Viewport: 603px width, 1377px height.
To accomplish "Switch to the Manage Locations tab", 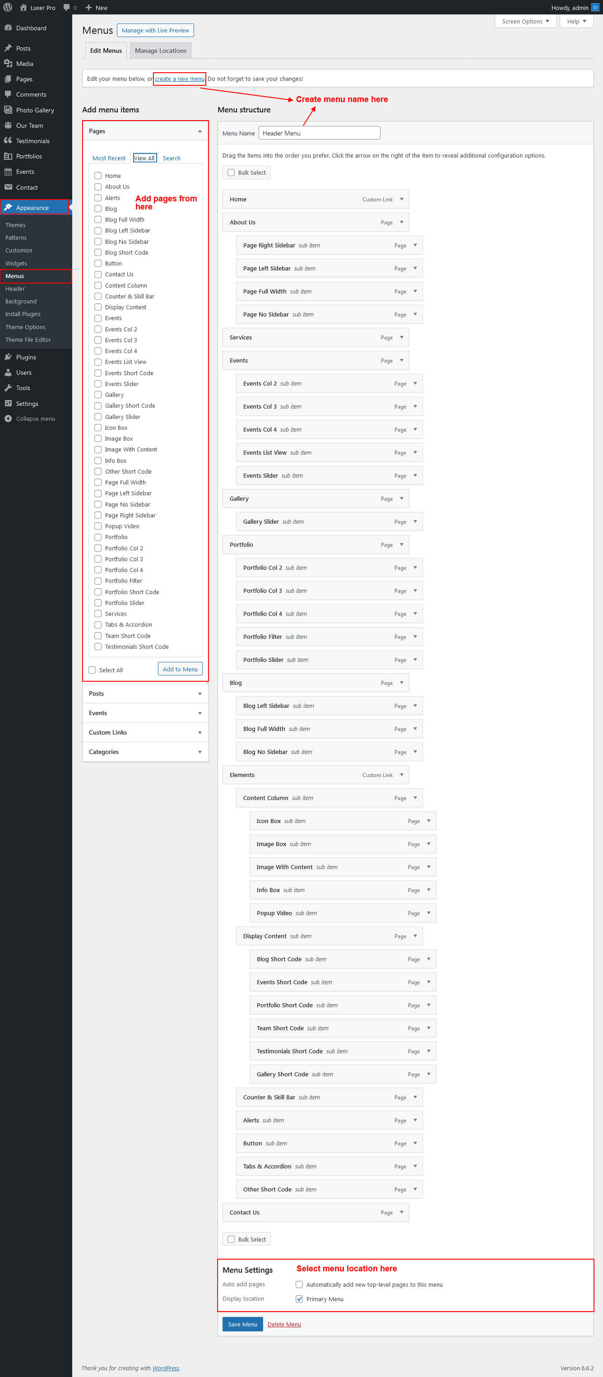I will pos(160,51).
